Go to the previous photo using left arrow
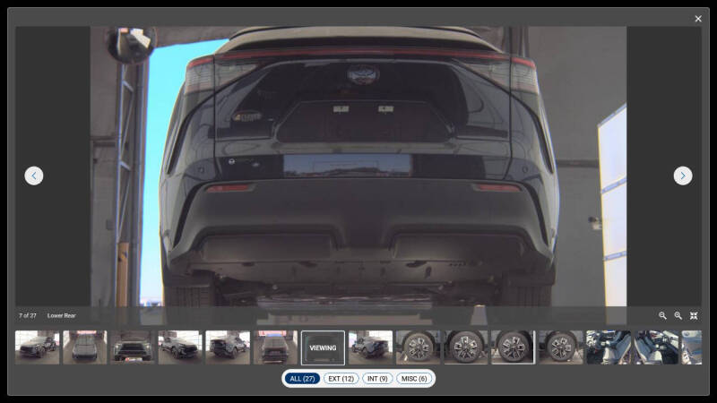Screen dimensions: 717x403 [34, 176]
